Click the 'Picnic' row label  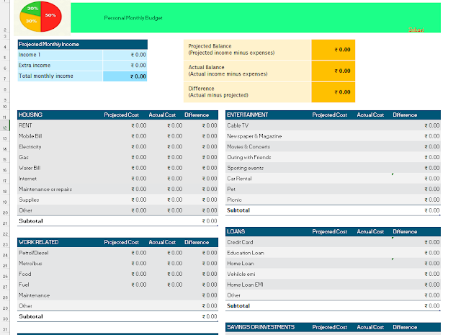(234, 200)
